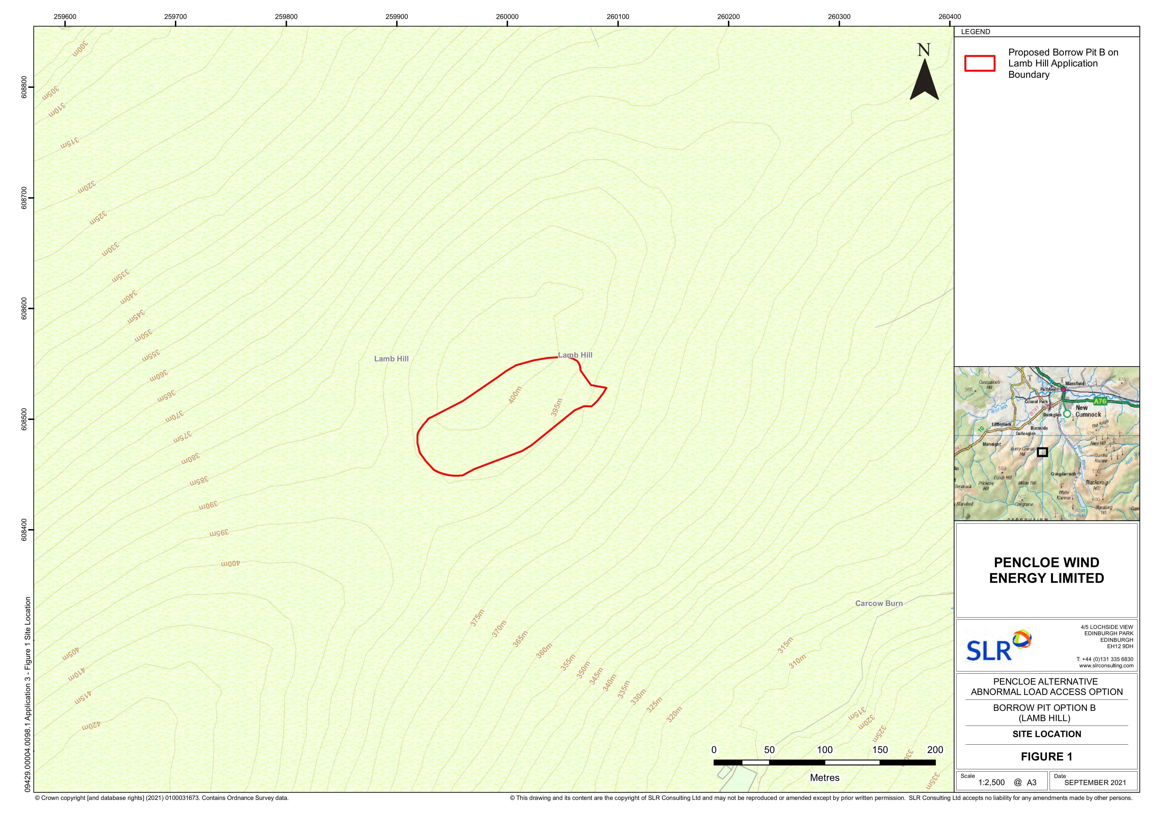Click the northing grid label 608500
The width and height of the screenshot is (1161, 822).
(x=24, y=419)
